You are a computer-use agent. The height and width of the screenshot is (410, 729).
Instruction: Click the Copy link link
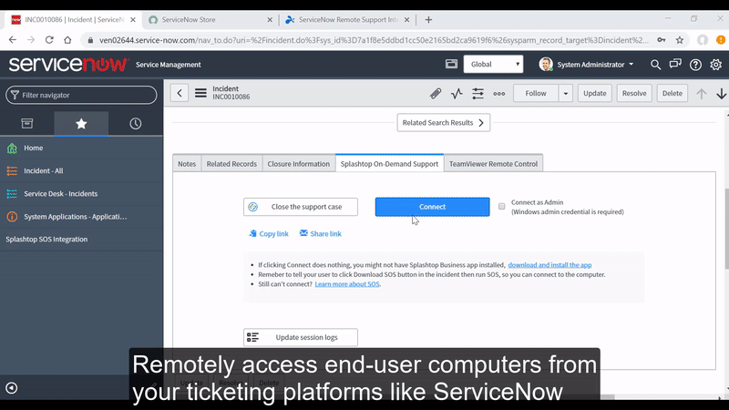coord(269,234)
